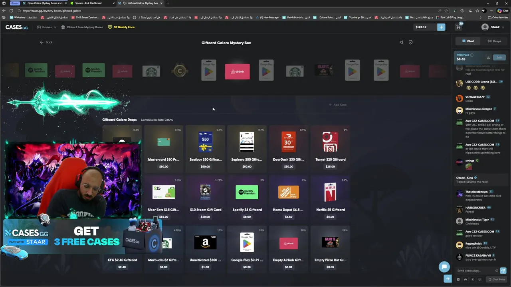Screen dimensions: 511x287
Task: Click the Add Case button
Action: (x=338, y=105)
